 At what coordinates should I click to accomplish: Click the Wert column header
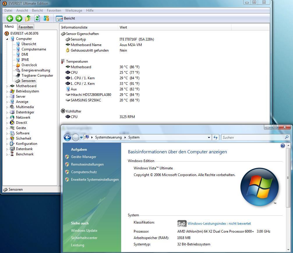pyautogui.click(x=174, y=27)
